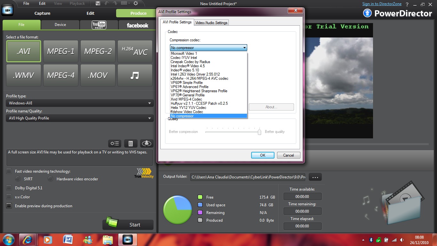Switch to the facebook tab
The width and height of the screenshot is (437, 246).
click(138, 25)
